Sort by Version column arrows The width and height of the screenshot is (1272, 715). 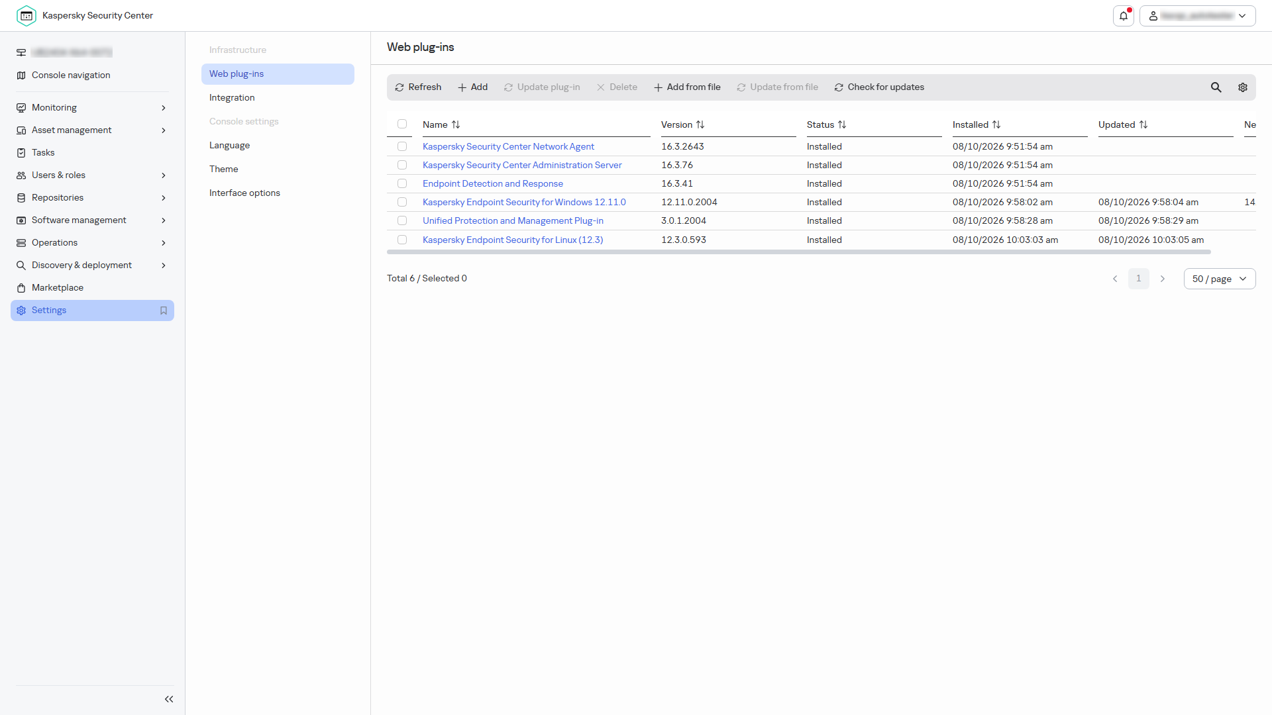pyautogui.click(x=700, y=124)
